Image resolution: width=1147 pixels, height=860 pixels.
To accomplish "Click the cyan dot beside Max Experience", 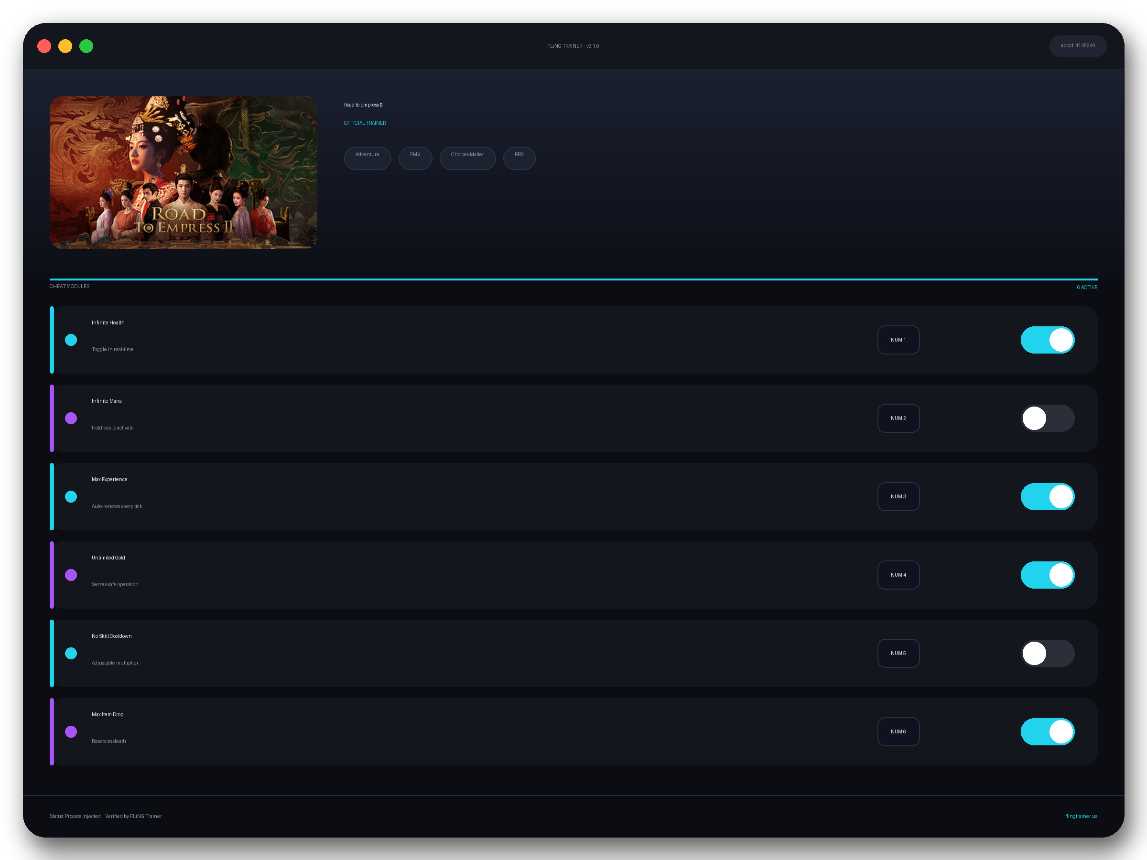I will [71, 496].
